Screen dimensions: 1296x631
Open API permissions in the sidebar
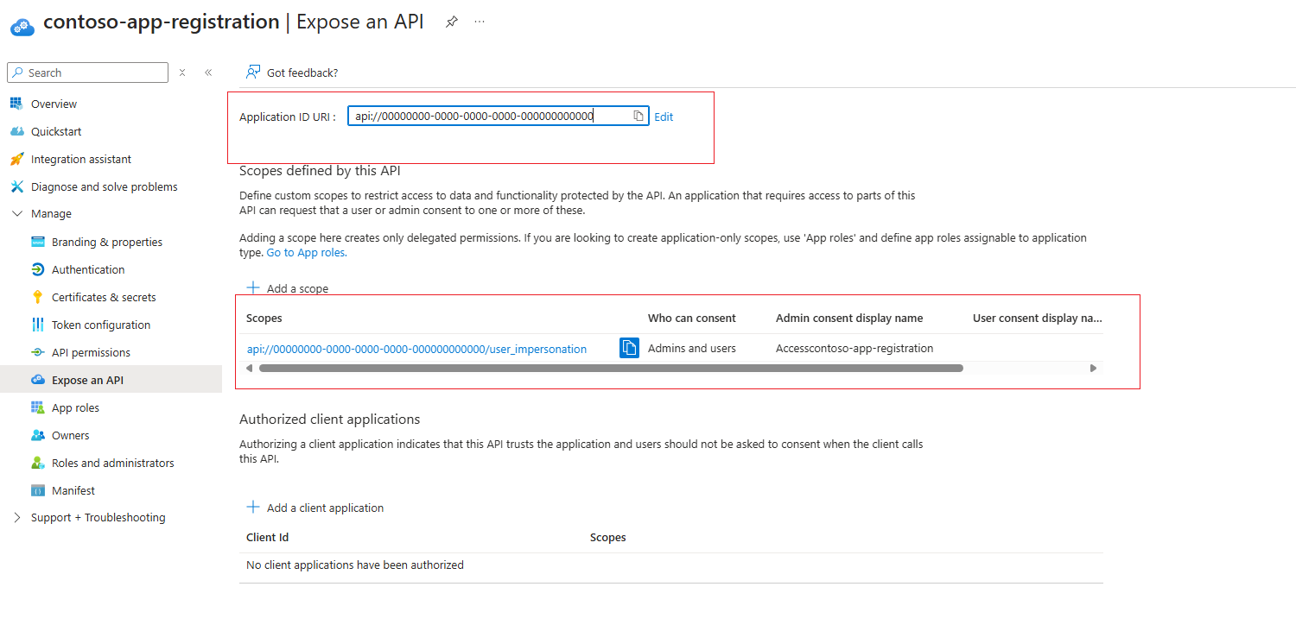[x=91, y=352]
